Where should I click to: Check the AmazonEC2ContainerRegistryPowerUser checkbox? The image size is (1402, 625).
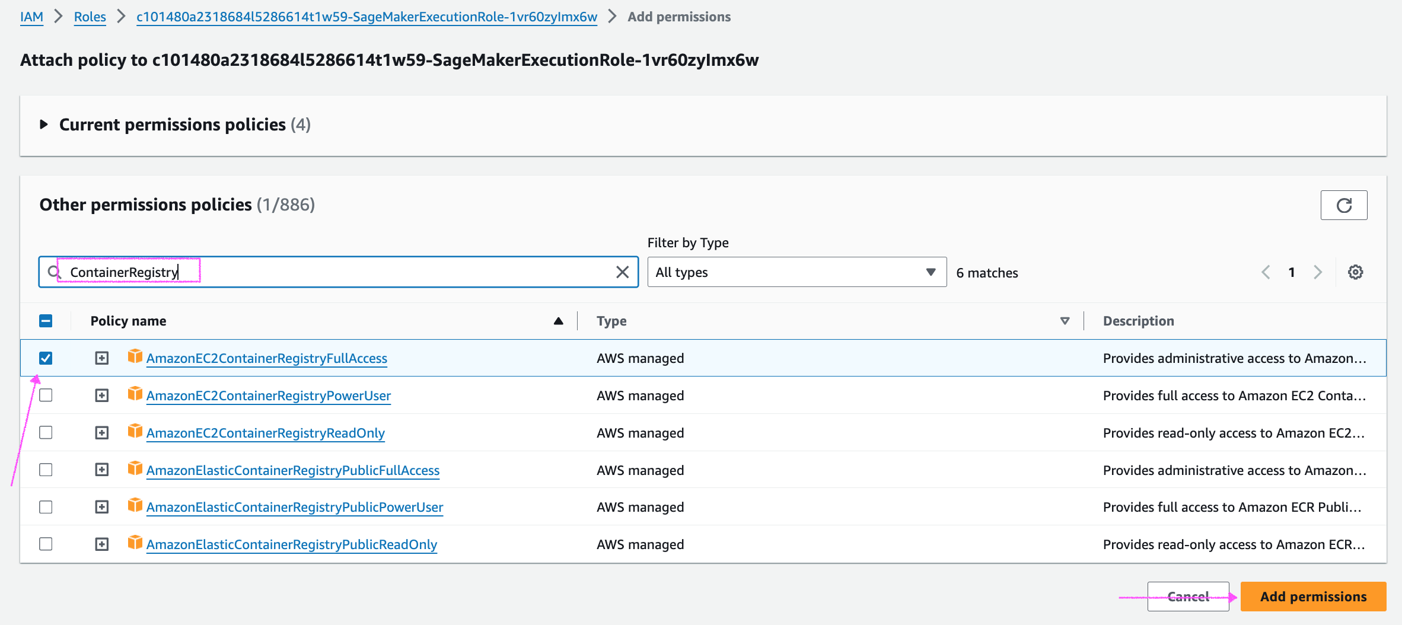click(x=46, y=396)
